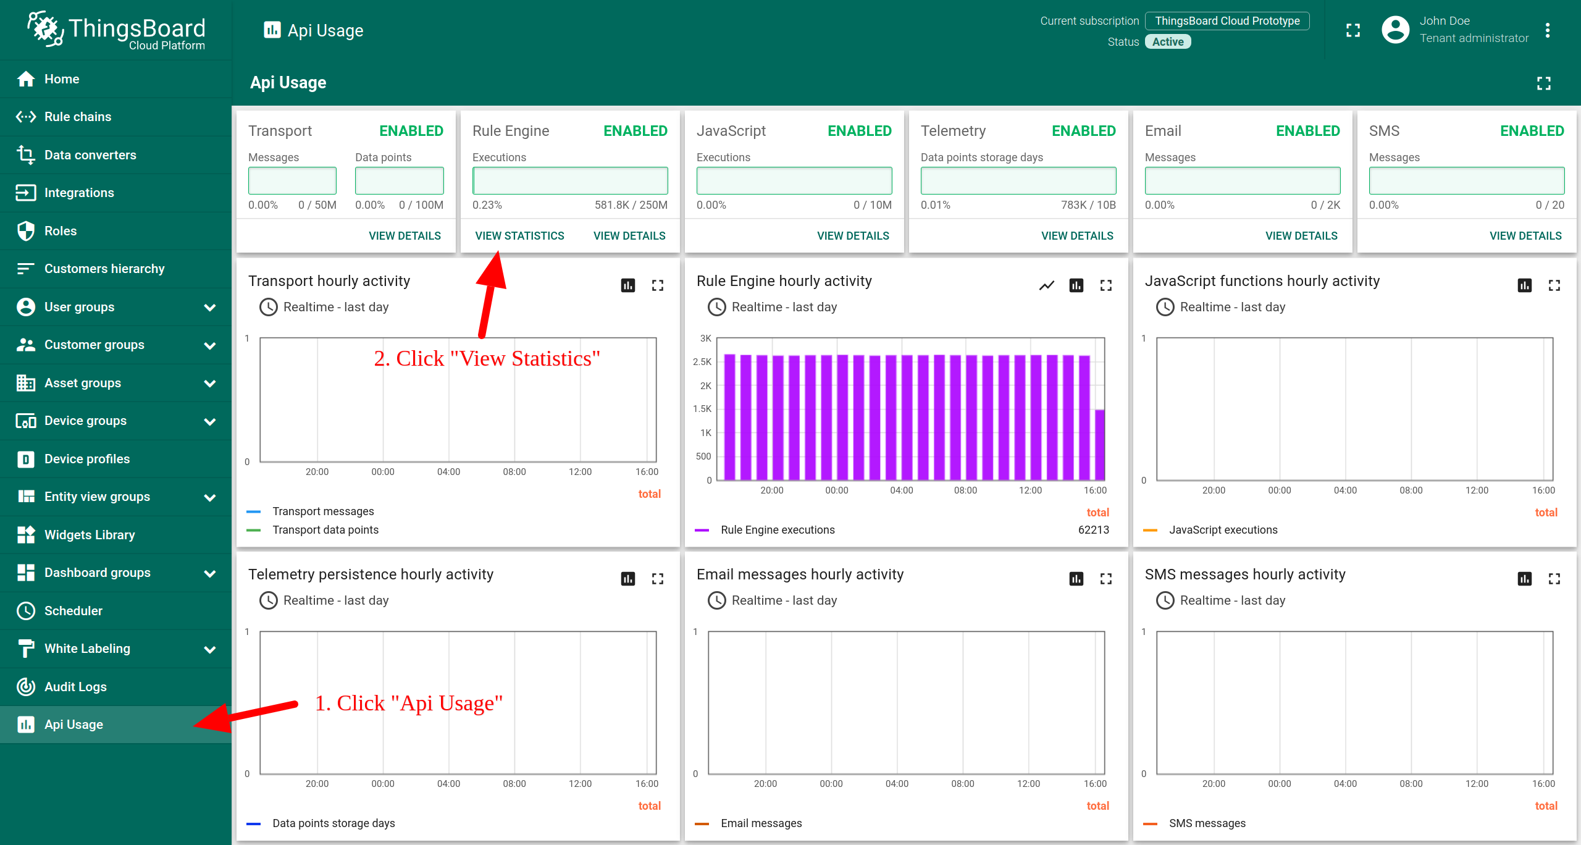View details of Transport card
1581x845 pixels.
coord(405,236)
